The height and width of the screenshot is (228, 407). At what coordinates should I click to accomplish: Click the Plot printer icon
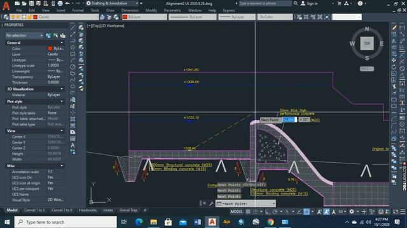60,3
